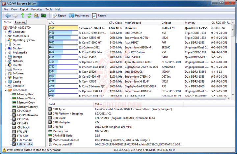
Task: Expand the Network tree node
Action: pos(6,61)
